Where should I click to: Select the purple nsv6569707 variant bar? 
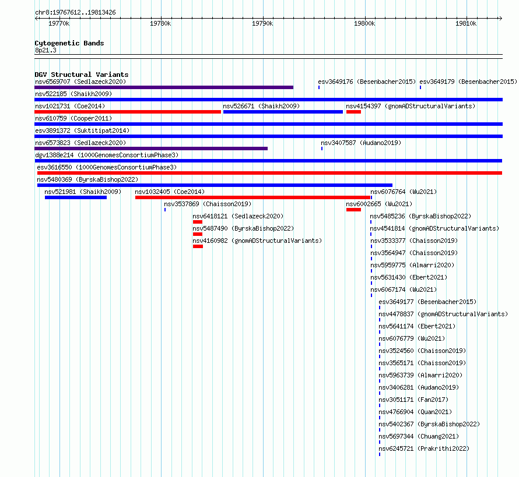(164, 87)
